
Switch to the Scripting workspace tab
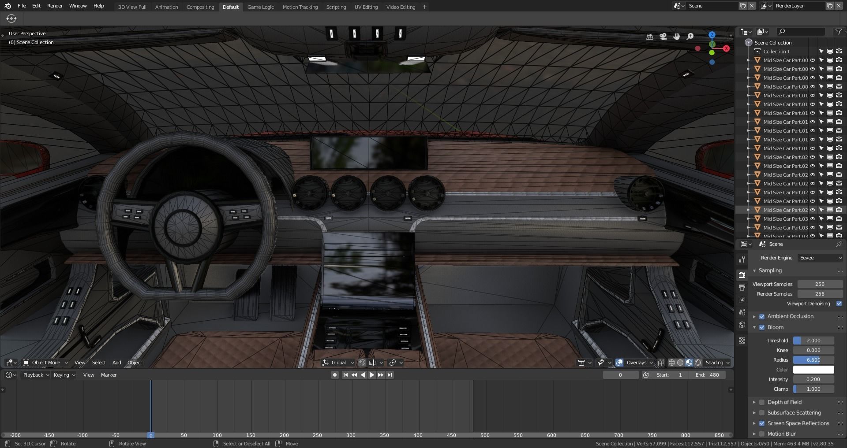click(336, 7)
